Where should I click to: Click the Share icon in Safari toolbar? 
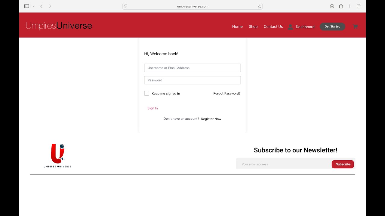pos(341,6)
